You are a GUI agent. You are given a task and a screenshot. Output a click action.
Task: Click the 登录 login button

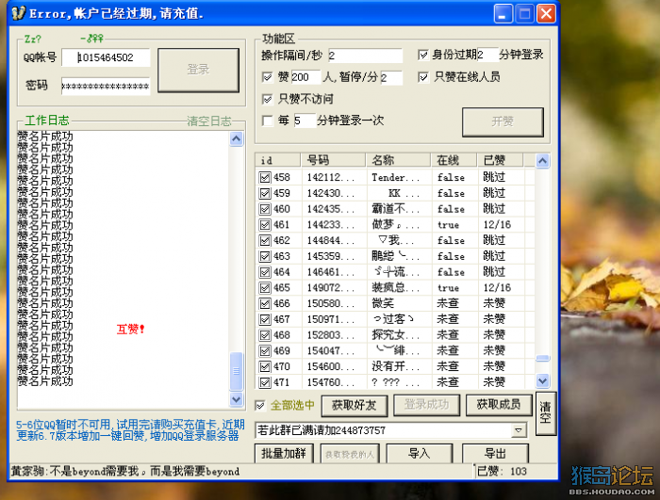tap(198, 70)
